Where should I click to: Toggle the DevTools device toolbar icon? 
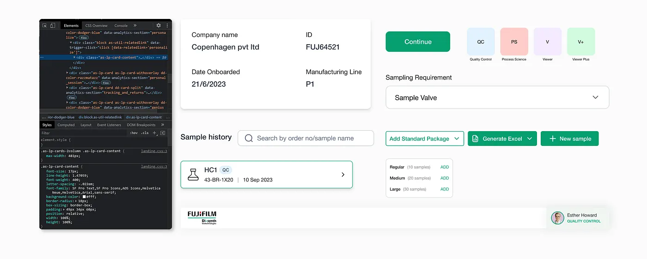pyautogui.click(x=52, y=26)
